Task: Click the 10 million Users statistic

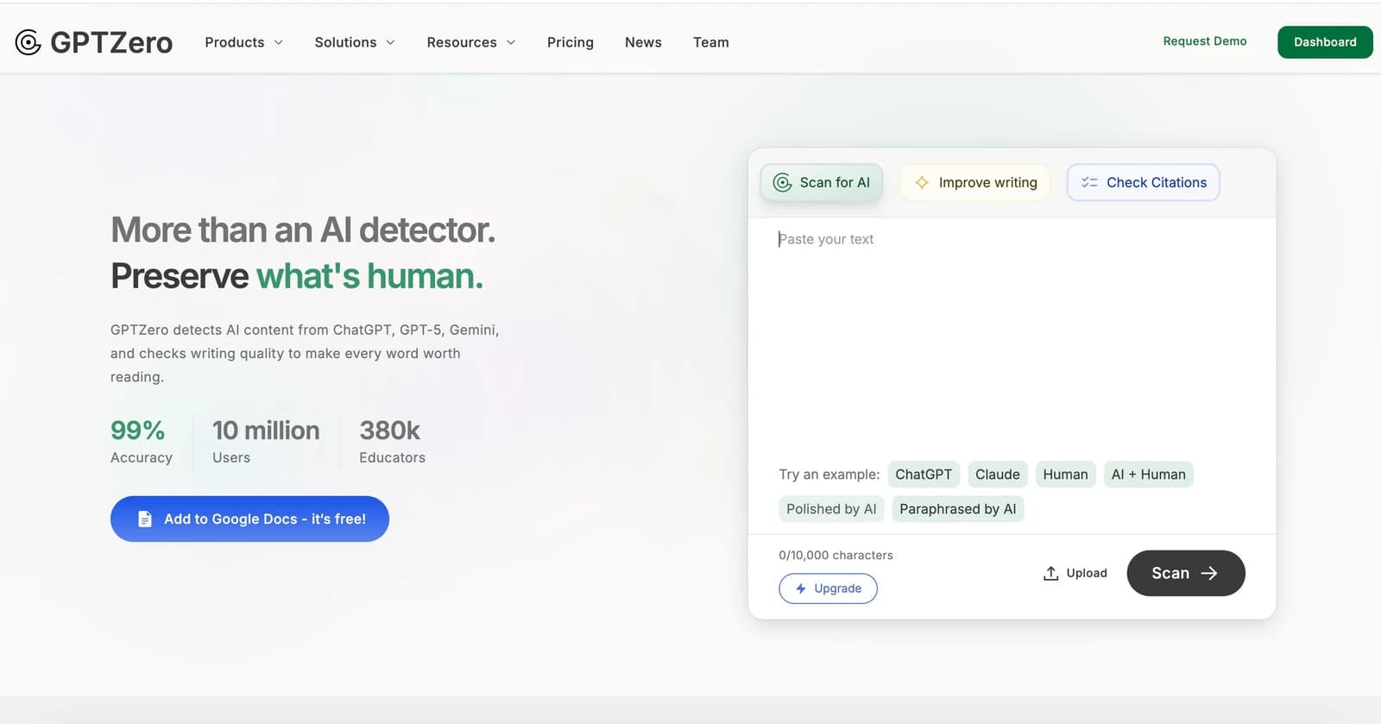Action: point(266,441)
